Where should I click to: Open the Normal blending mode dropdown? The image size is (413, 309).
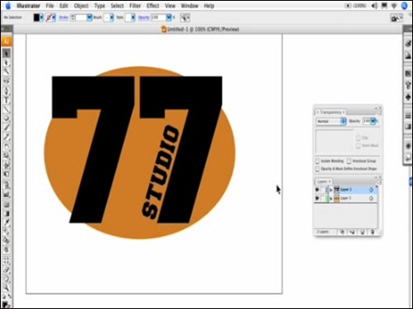click(x=331, y=121)
